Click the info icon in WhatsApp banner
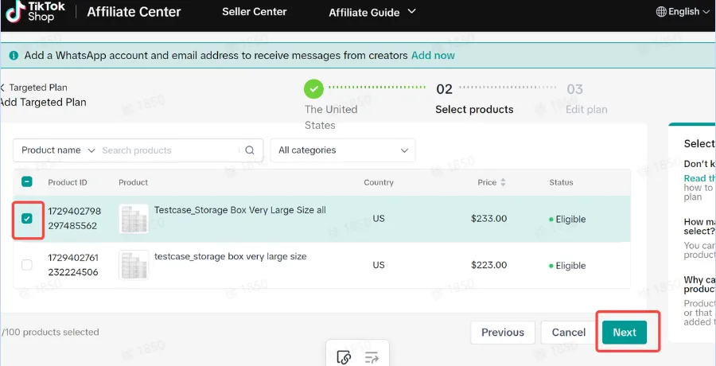716x366 pixels. click(x=14, y=56)
